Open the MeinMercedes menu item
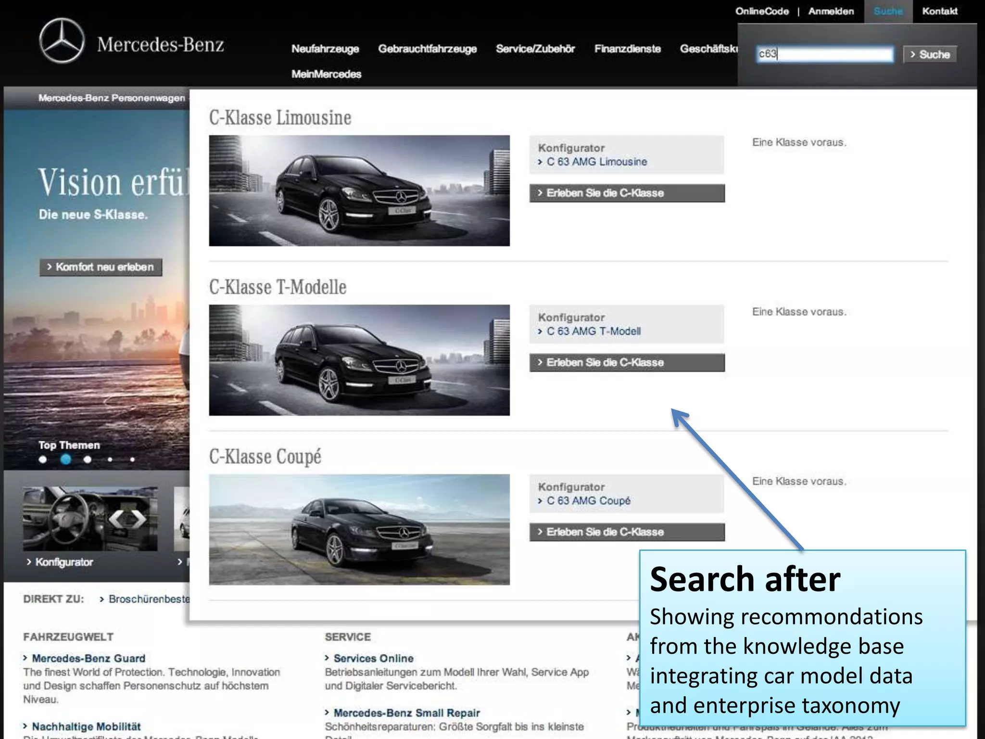Image resolution: width=985 pixels, height=739 pixels. tap(326, 74)
